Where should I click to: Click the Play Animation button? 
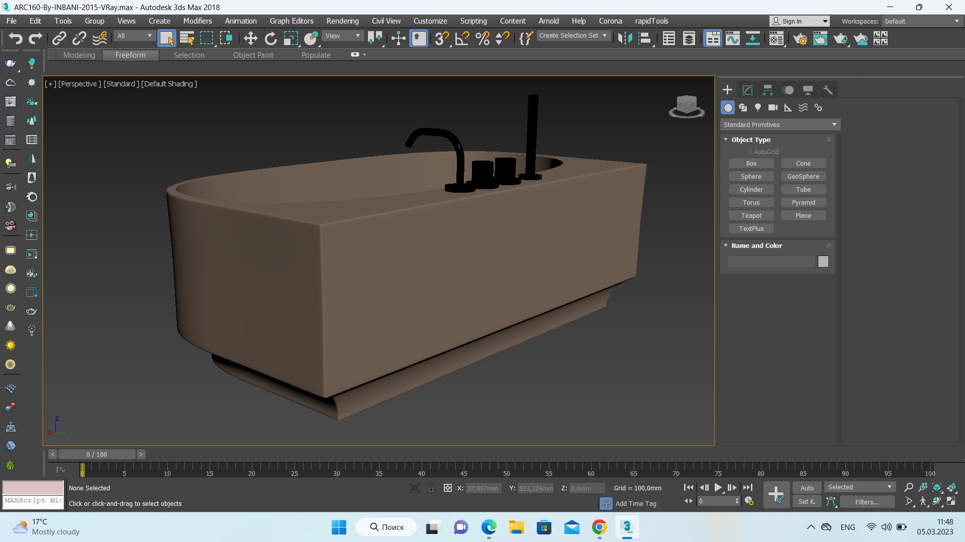click(x=718, y=487)
